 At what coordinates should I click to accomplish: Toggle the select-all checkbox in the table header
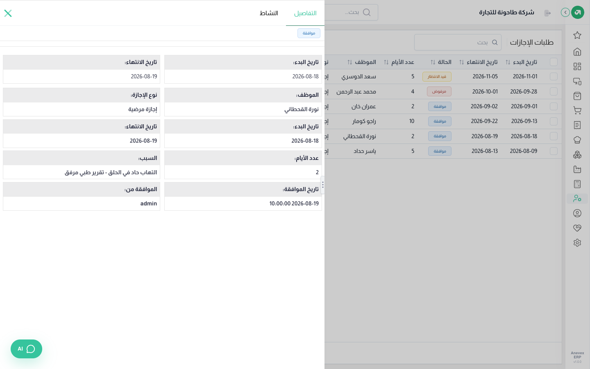[554, 62]
